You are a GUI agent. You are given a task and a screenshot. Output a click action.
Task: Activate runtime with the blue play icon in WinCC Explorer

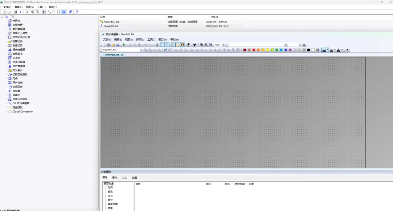pyautogui.click(x=21, y=12)
